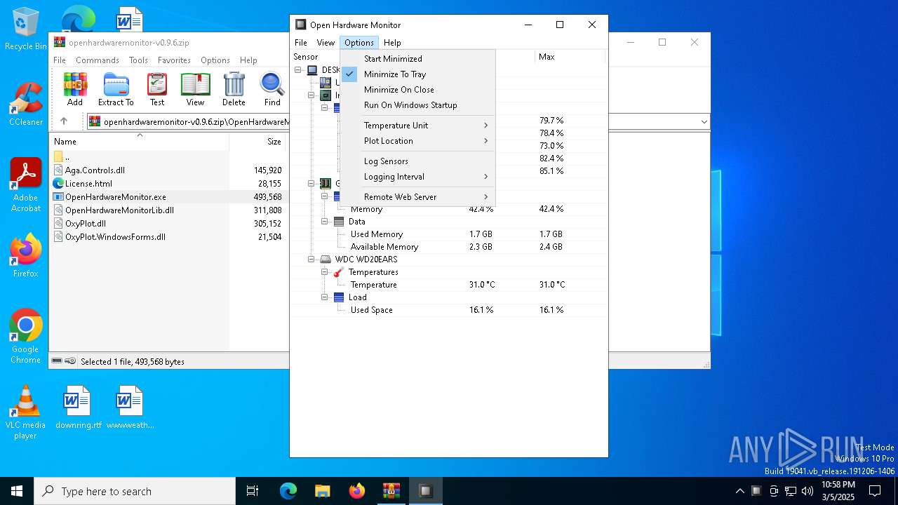Open the Commands menu in WinRAR

(x=98, y=60)
